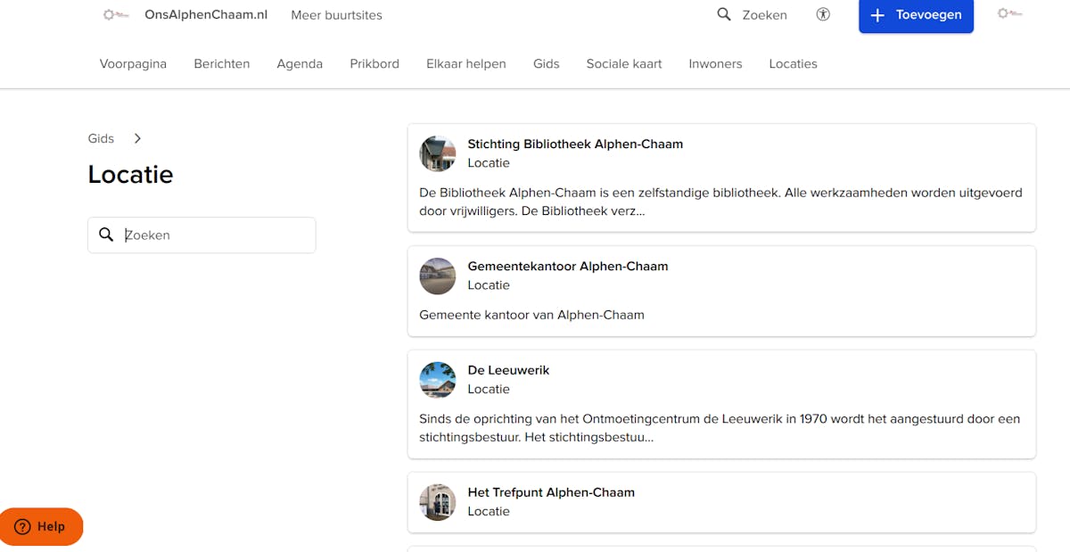The height and width of the screenshot is (552, 1070).
Task: Switch to the Prikbord tab
Action: pyautogui.click(x=374, y=63)
